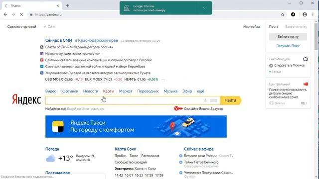Image resolution: width=319 pixels, height=179 pixels.
Task: Click the location arrow next to Сочи
Action: pyautogui.click(x=45, y=26)
